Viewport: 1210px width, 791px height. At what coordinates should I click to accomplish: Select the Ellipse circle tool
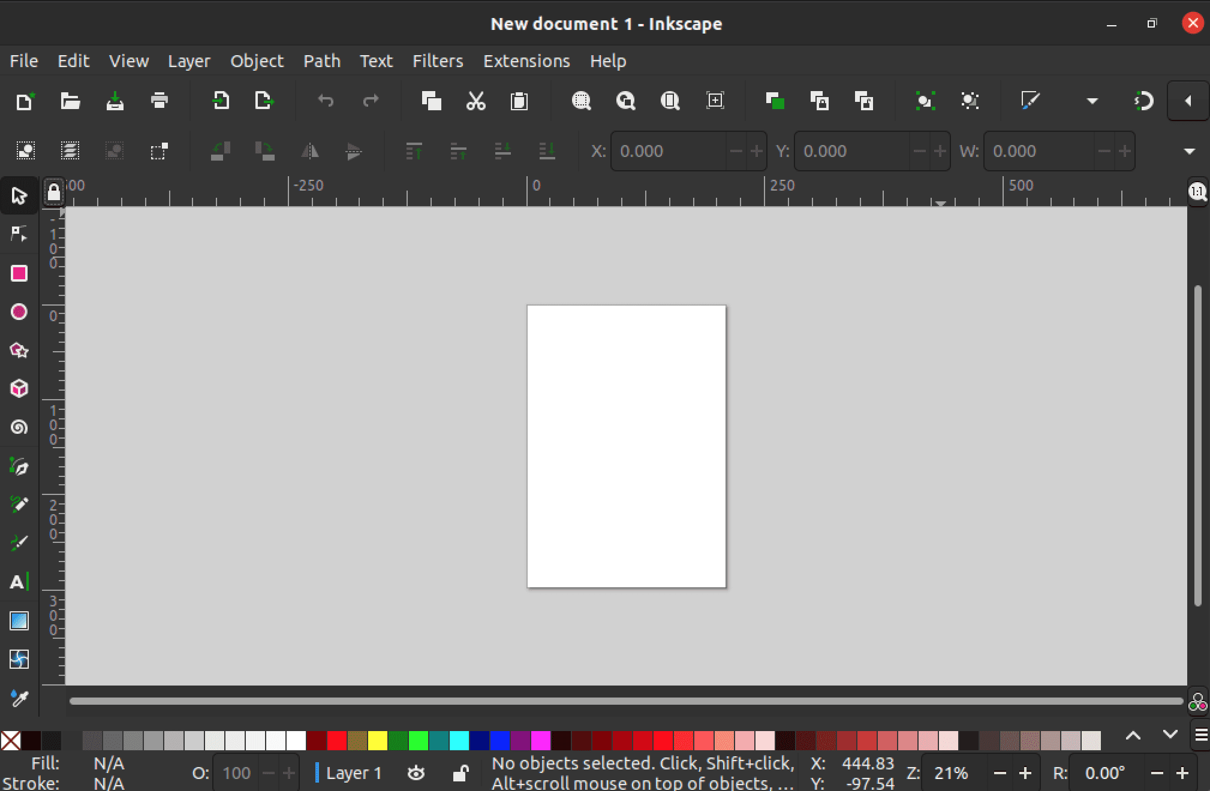[x=19, y=312]
